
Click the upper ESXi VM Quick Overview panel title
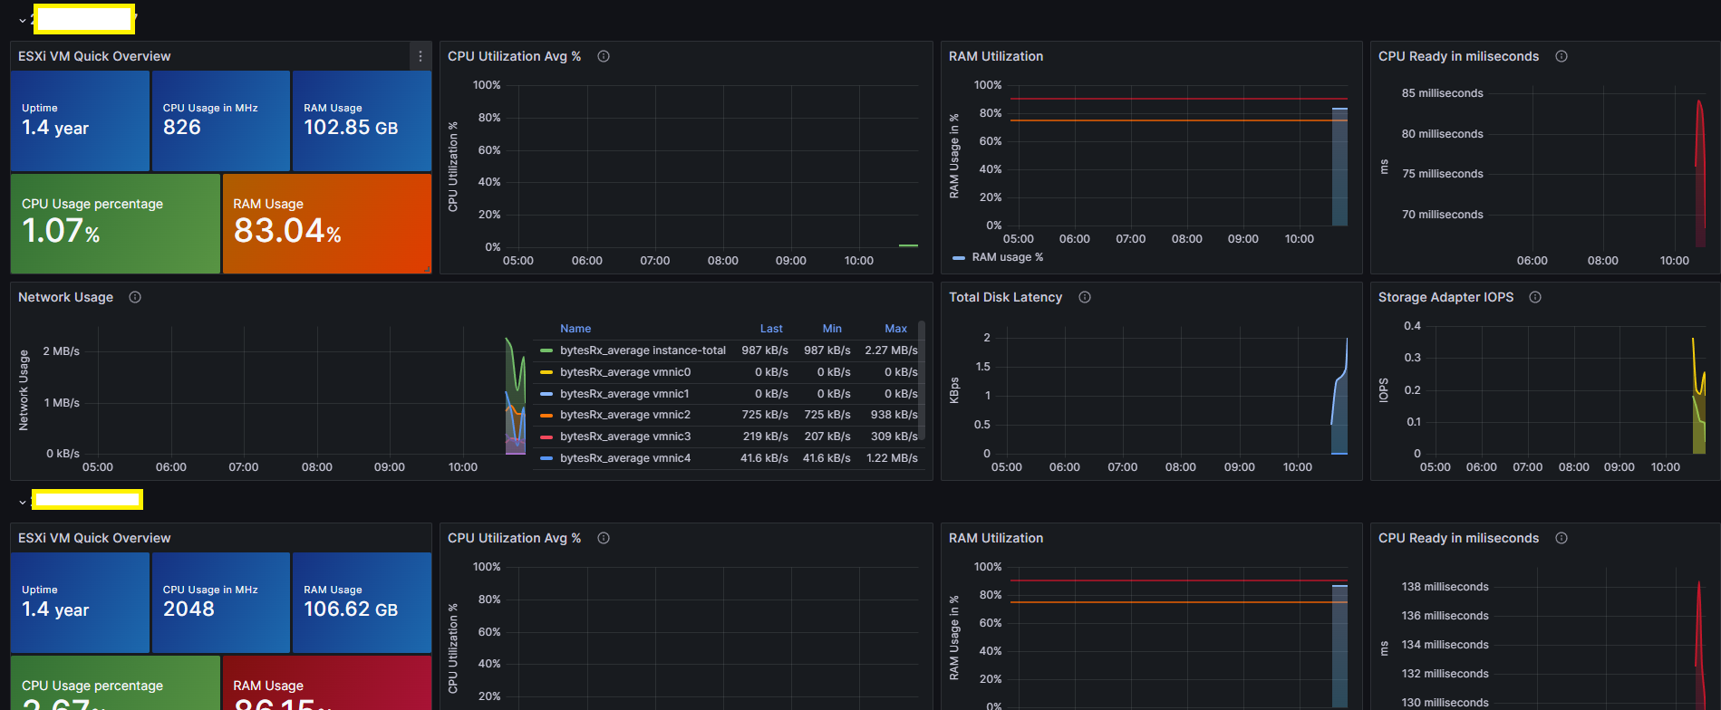click(x=94, y=56)
